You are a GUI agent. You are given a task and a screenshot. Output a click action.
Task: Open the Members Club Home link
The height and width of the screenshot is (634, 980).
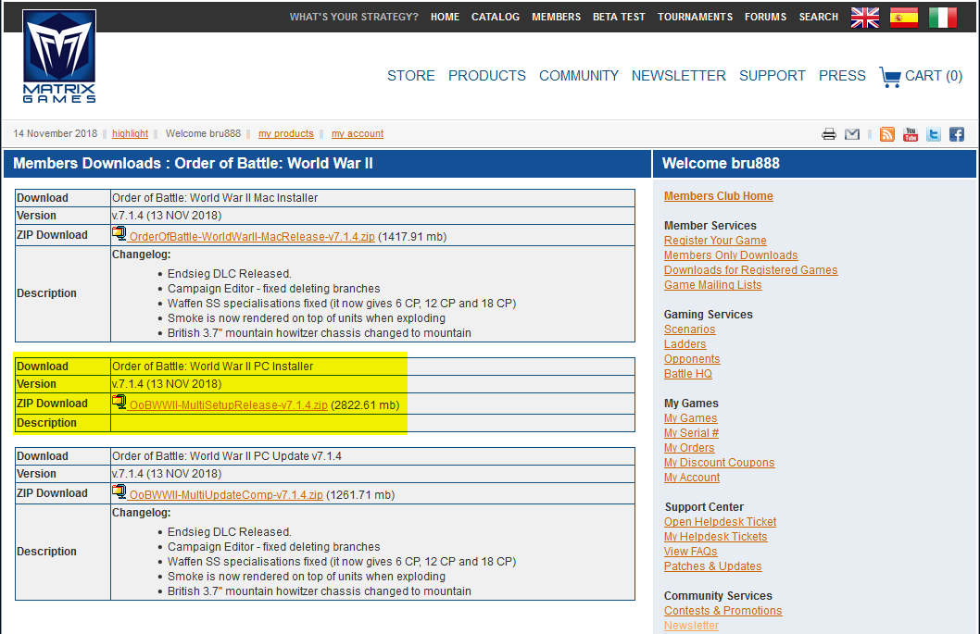718,196
